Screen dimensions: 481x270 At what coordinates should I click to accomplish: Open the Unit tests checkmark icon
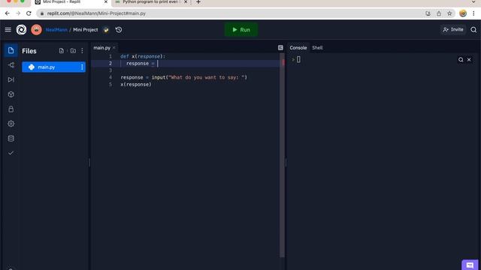[11, 153]
